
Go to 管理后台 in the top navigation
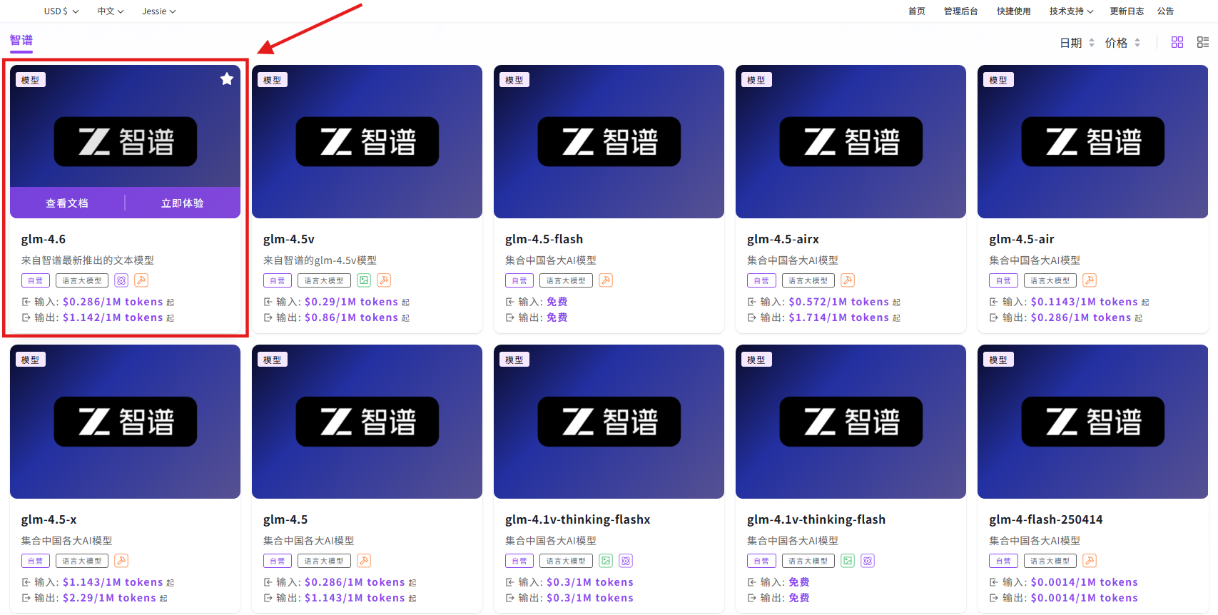[x=960, y=11]
